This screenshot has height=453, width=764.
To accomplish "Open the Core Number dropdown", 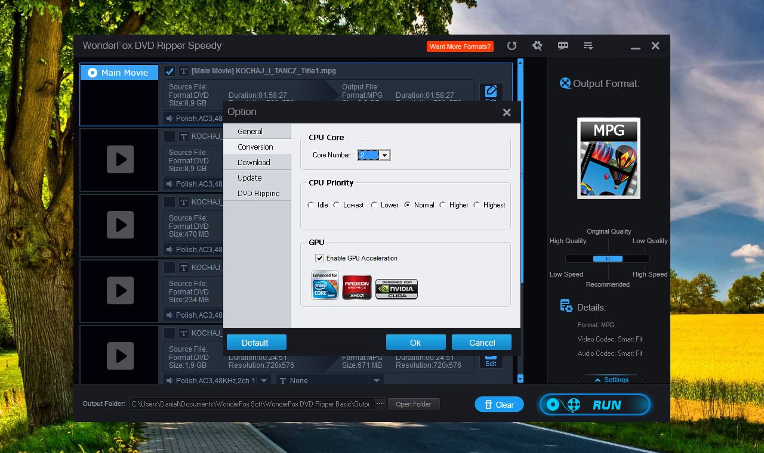I will pos(384,155).
